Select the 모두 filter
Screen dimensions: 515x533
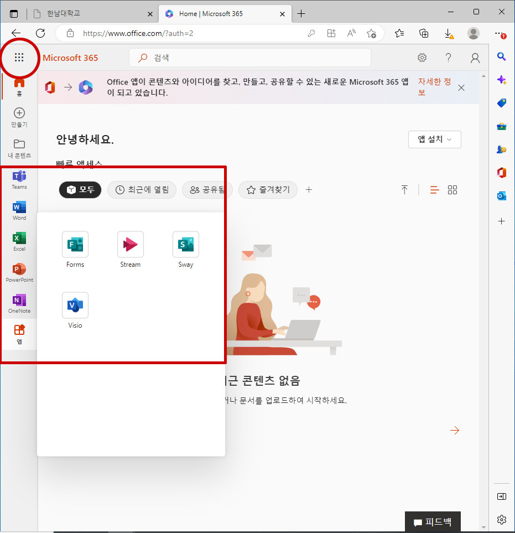80,190
